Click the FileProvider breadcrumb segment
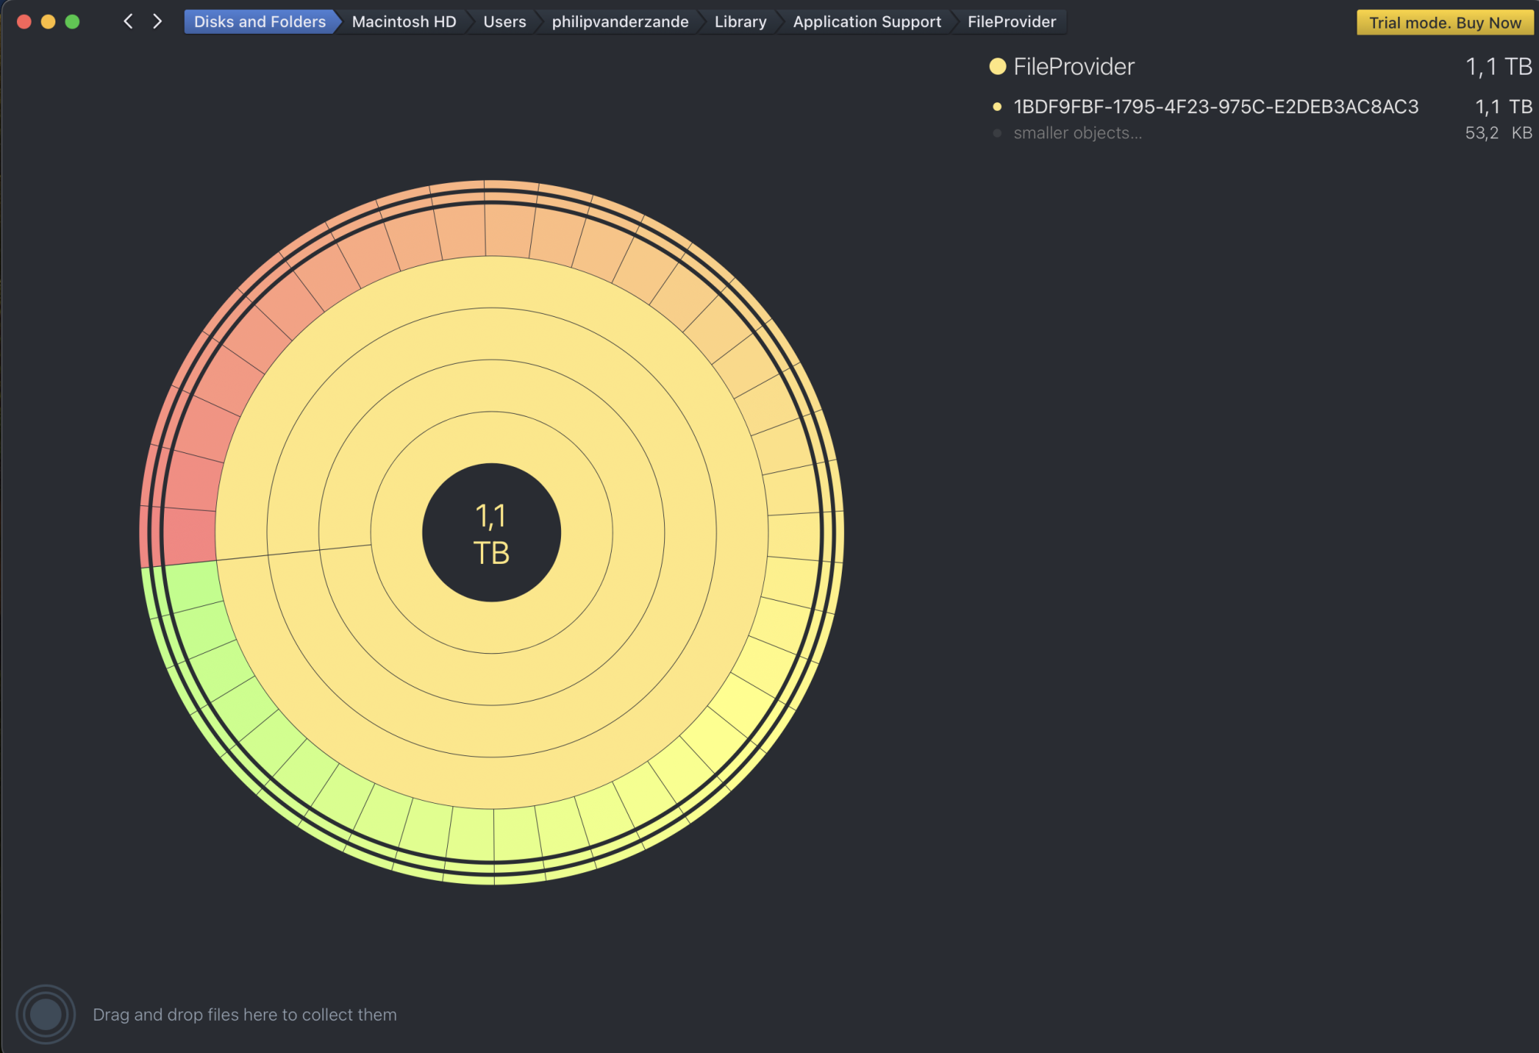This screenshot has width=1539, height=1053. pyautogui.click(x=1011, y=22)
